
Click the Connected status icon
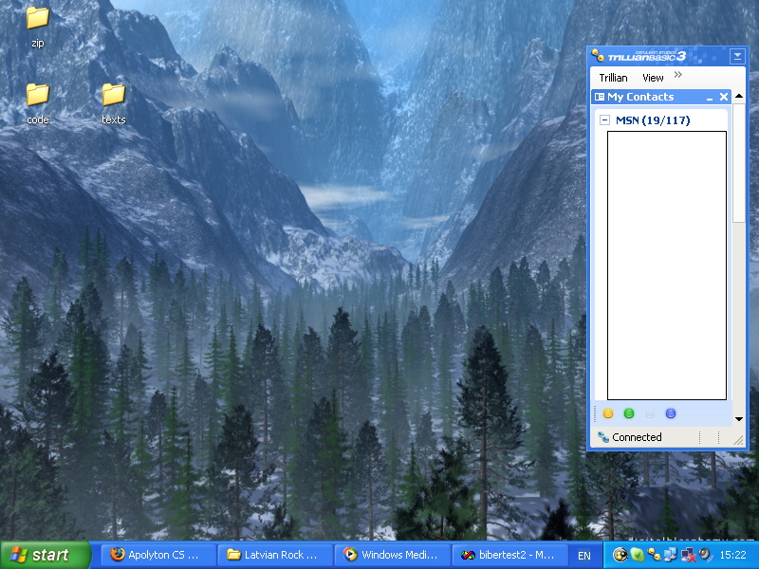pos(602,437)
